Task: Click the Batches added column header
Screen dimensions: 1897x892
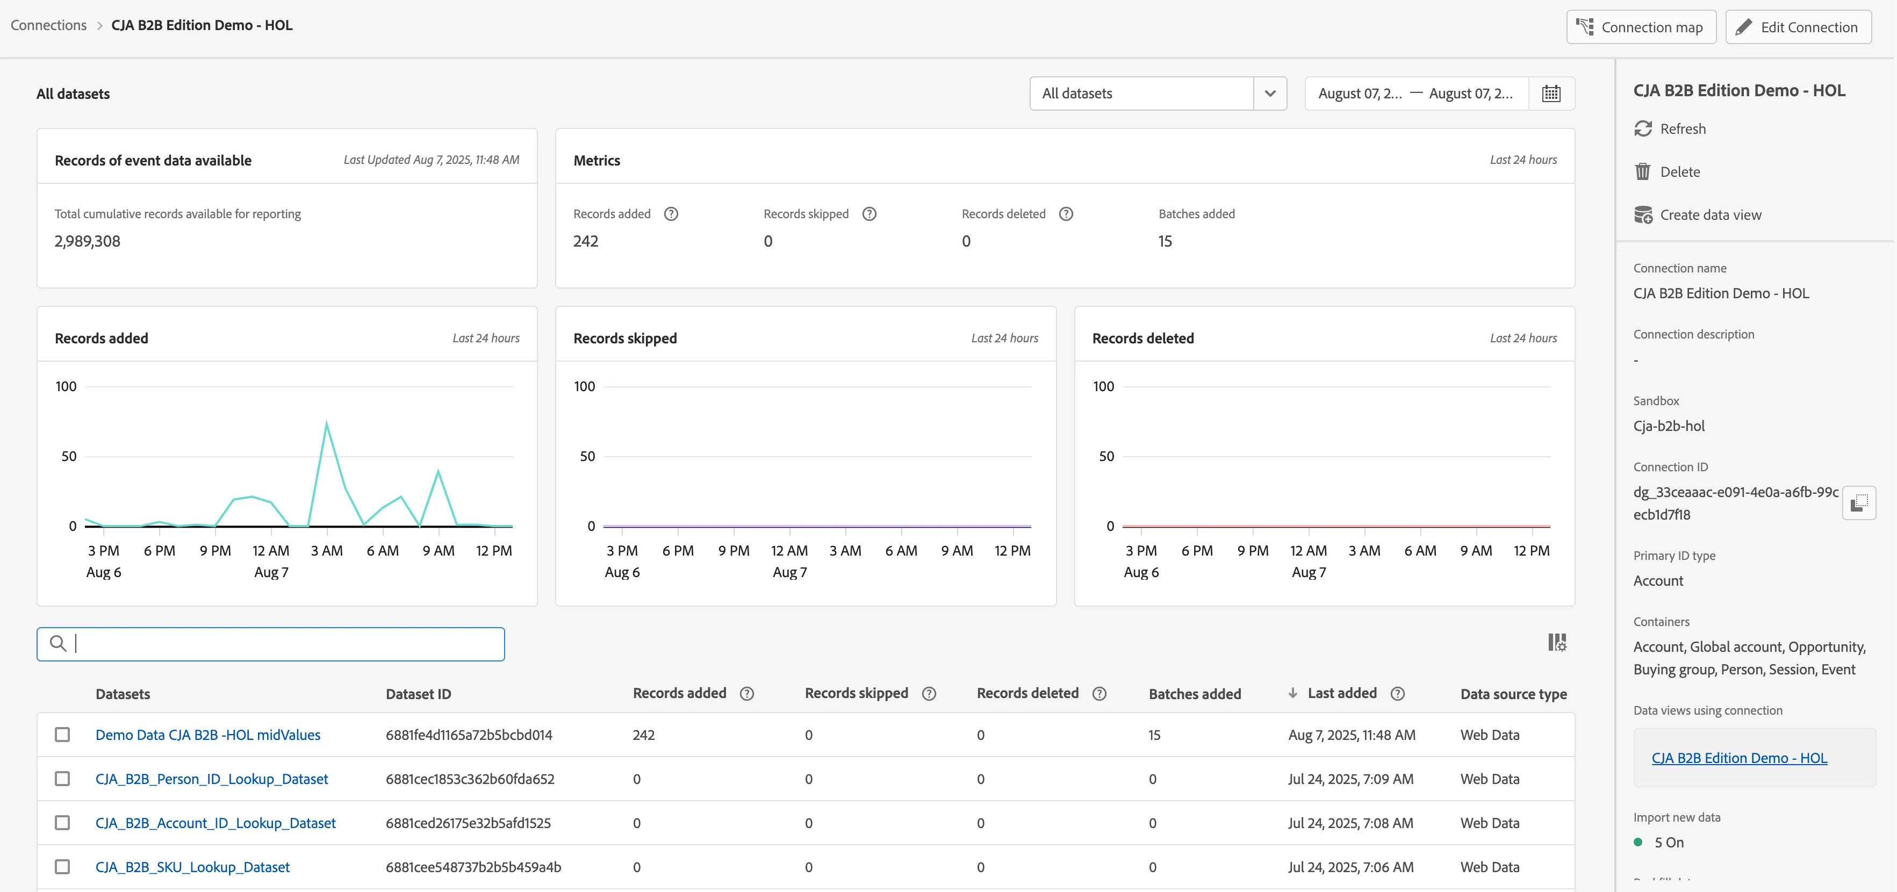Action: pyautogui.click(x=1195, y=694)
